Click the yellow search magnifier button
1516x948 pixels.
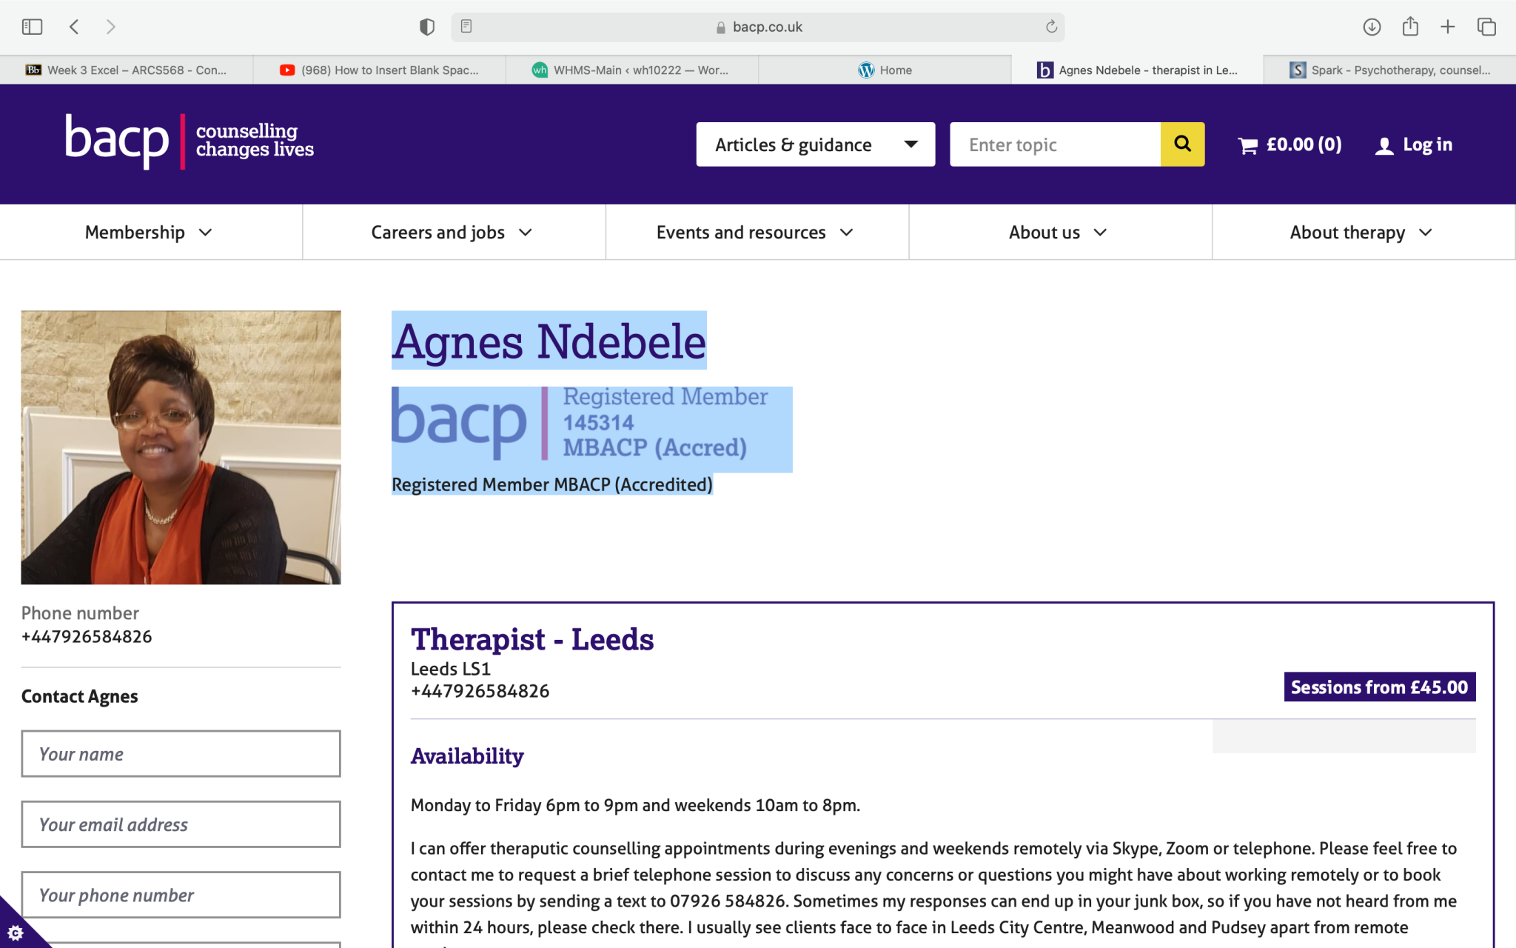pyautogui.click(x=1182, y=144)
